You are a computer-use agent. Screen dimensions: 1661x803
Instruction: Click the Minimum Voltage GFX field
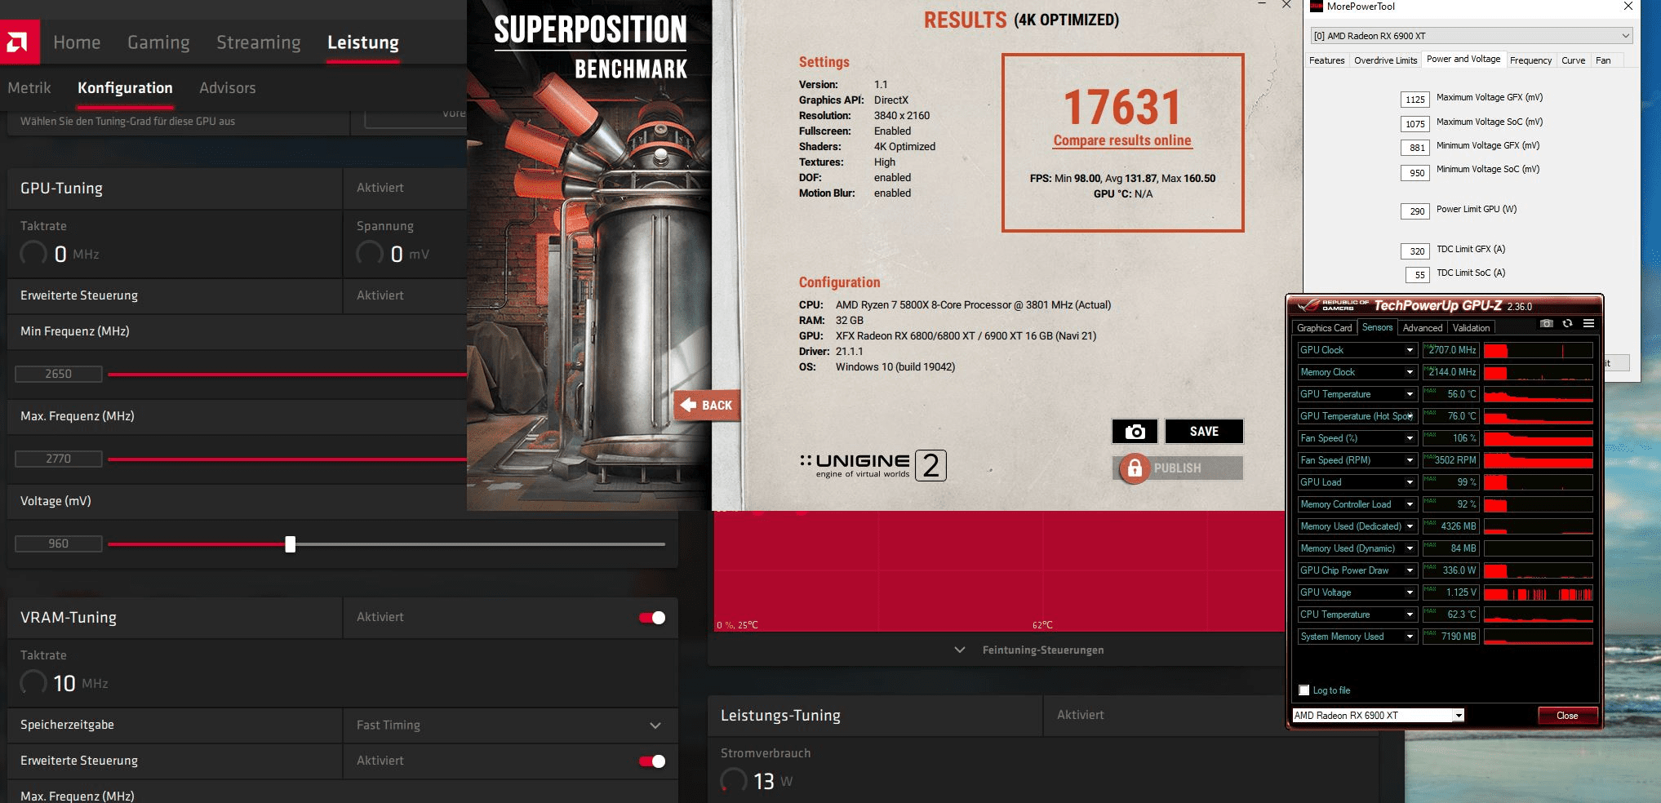tap(1415, 148)
